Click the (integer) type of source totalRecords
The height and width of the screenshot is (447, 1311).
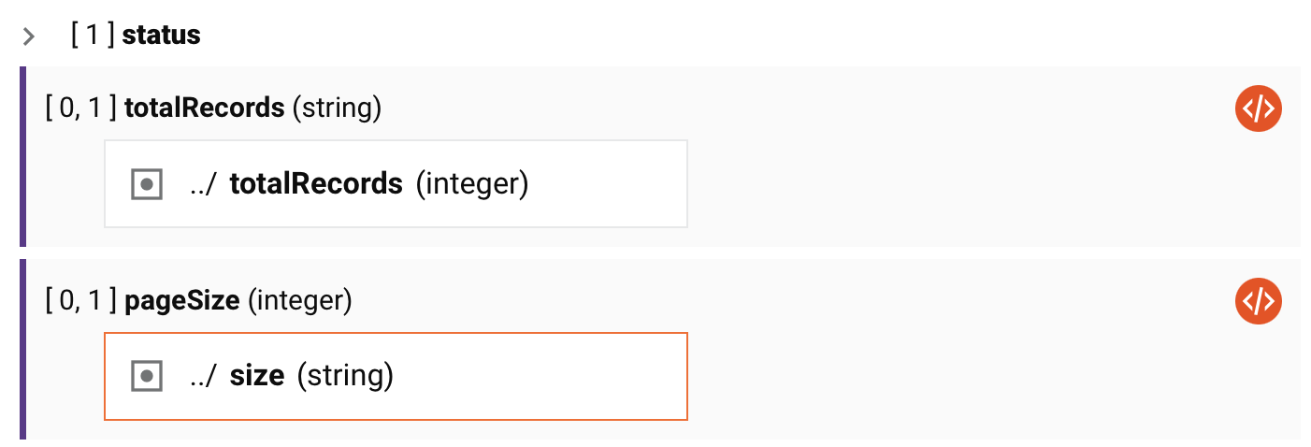click(472, 184)
